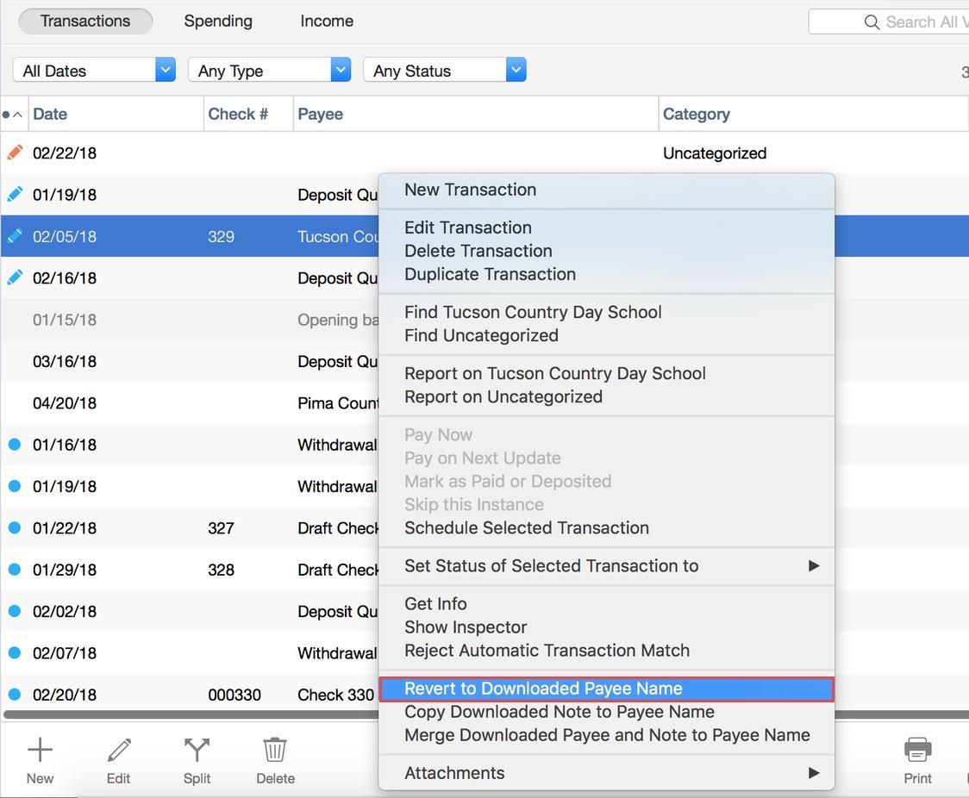Switch to the Income tab

coord(327,22)
